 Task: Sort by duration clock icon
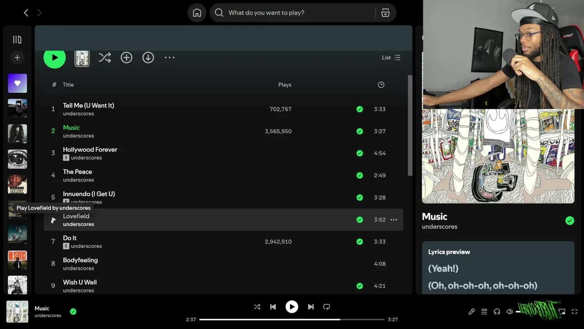(381, 85)
